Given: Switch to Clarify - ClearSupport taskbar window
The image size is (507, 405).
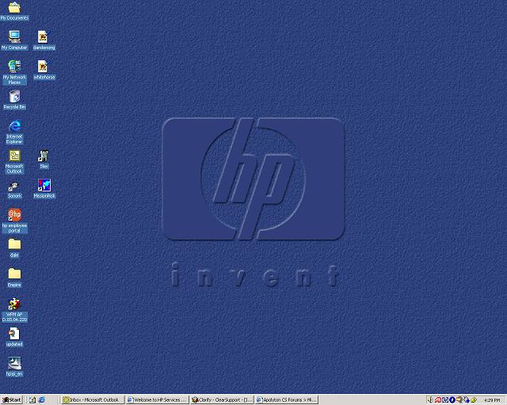Looking at the screenshot, I should point(222,399).
